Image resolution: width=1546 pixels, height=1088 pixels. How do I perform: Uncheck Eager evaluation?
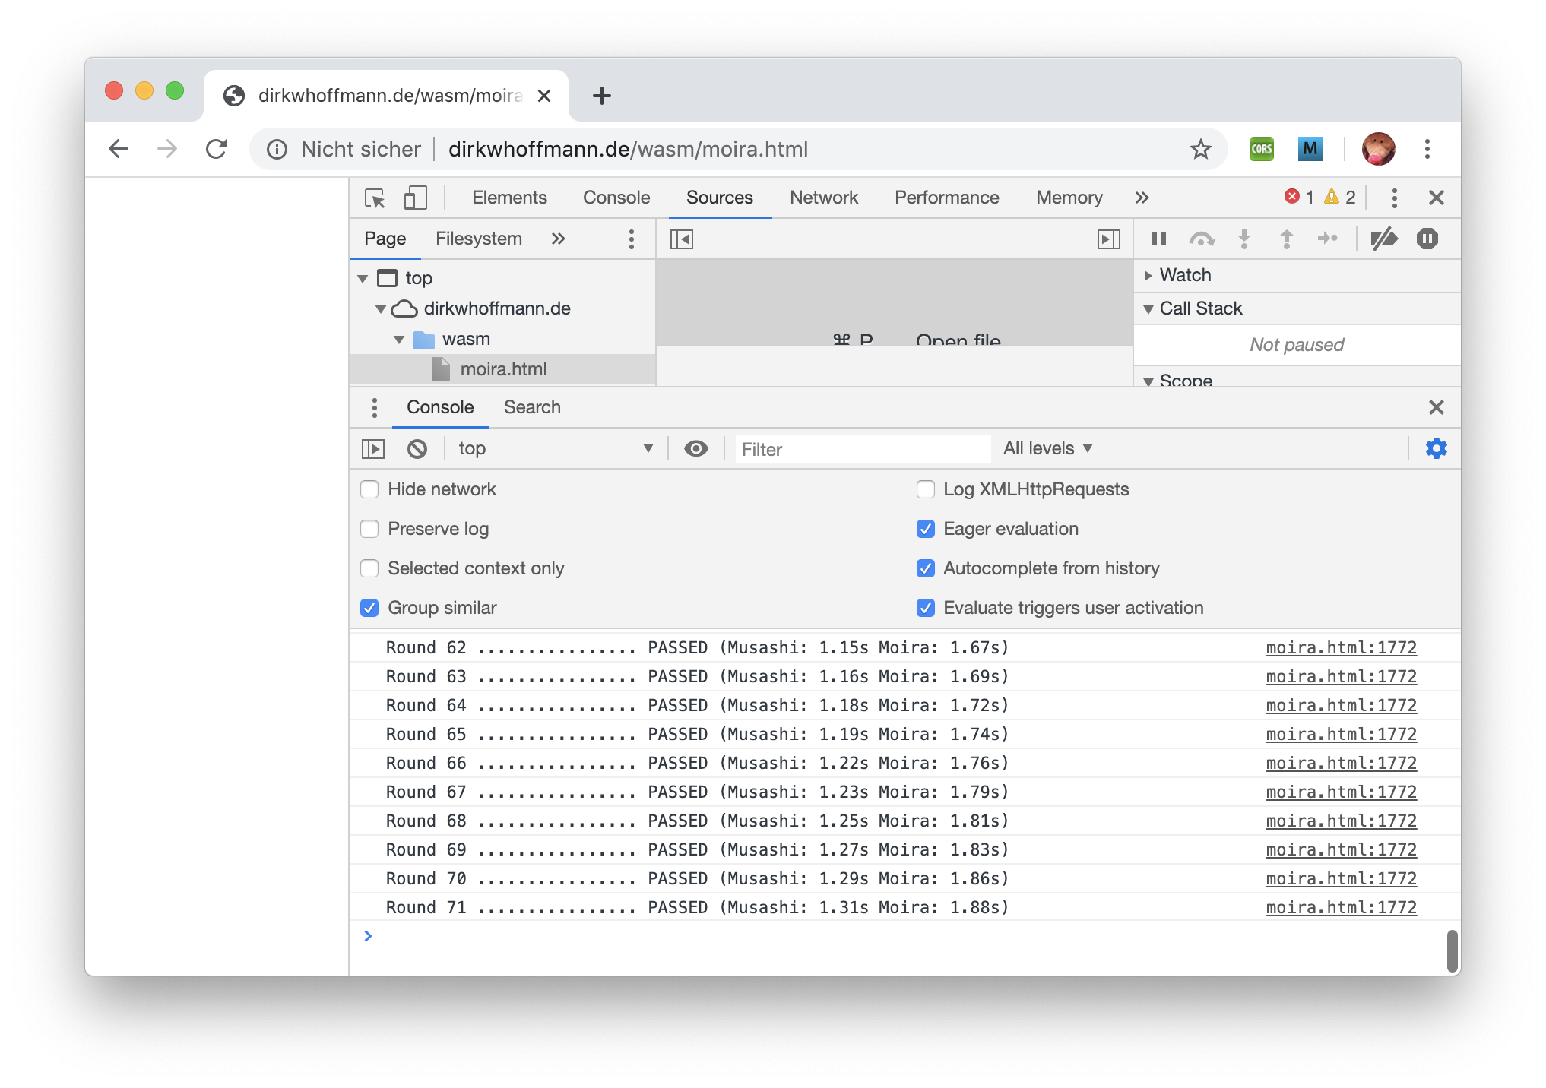coord(926,529)
